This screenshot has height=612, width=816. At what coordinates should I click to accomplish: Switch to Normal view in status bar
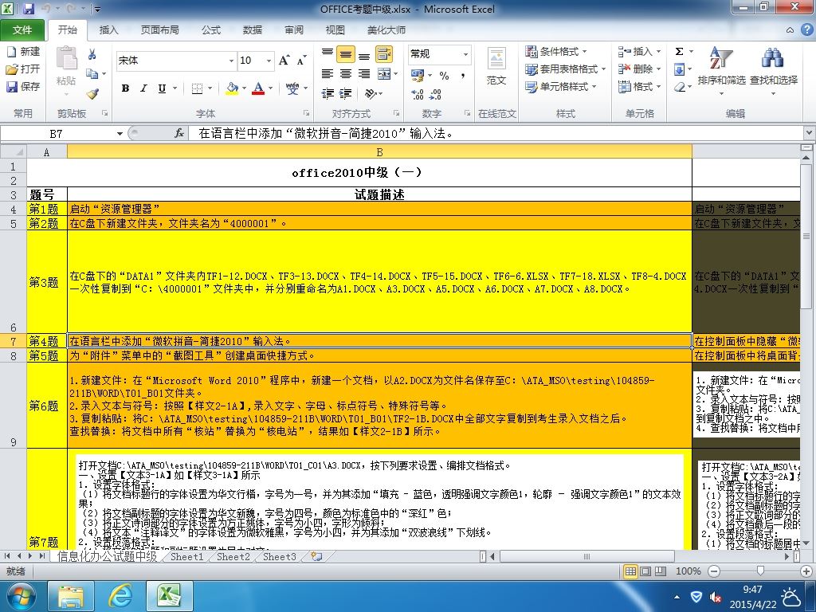pyautogui.click(x=631, y=571)
